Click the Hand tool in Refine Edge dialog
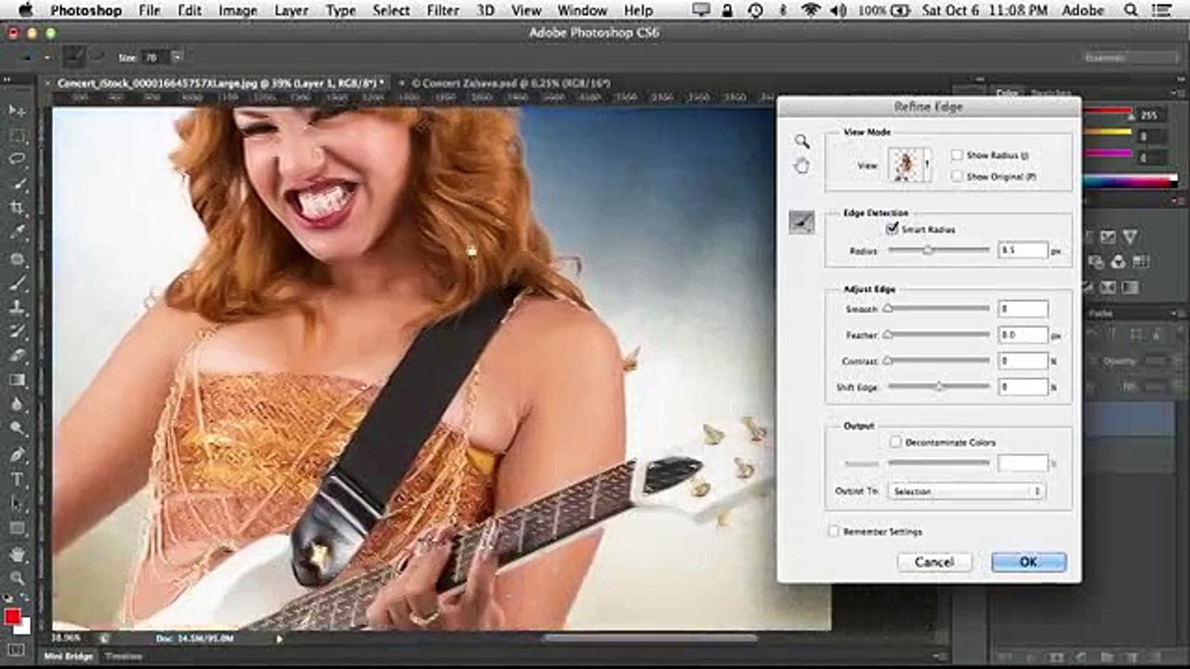 tap(801, 166)
